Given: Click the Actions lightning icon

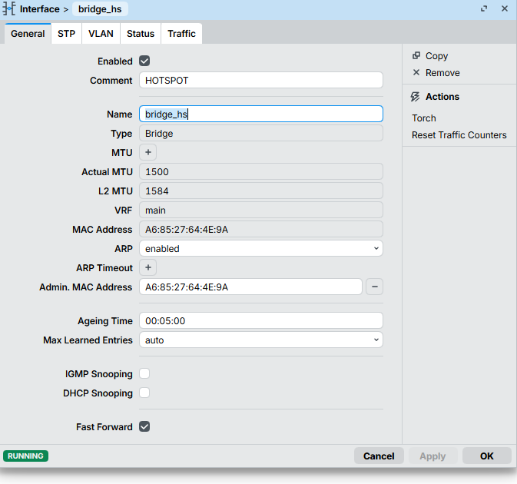Looking at the screenshot, I should point(415,97).
